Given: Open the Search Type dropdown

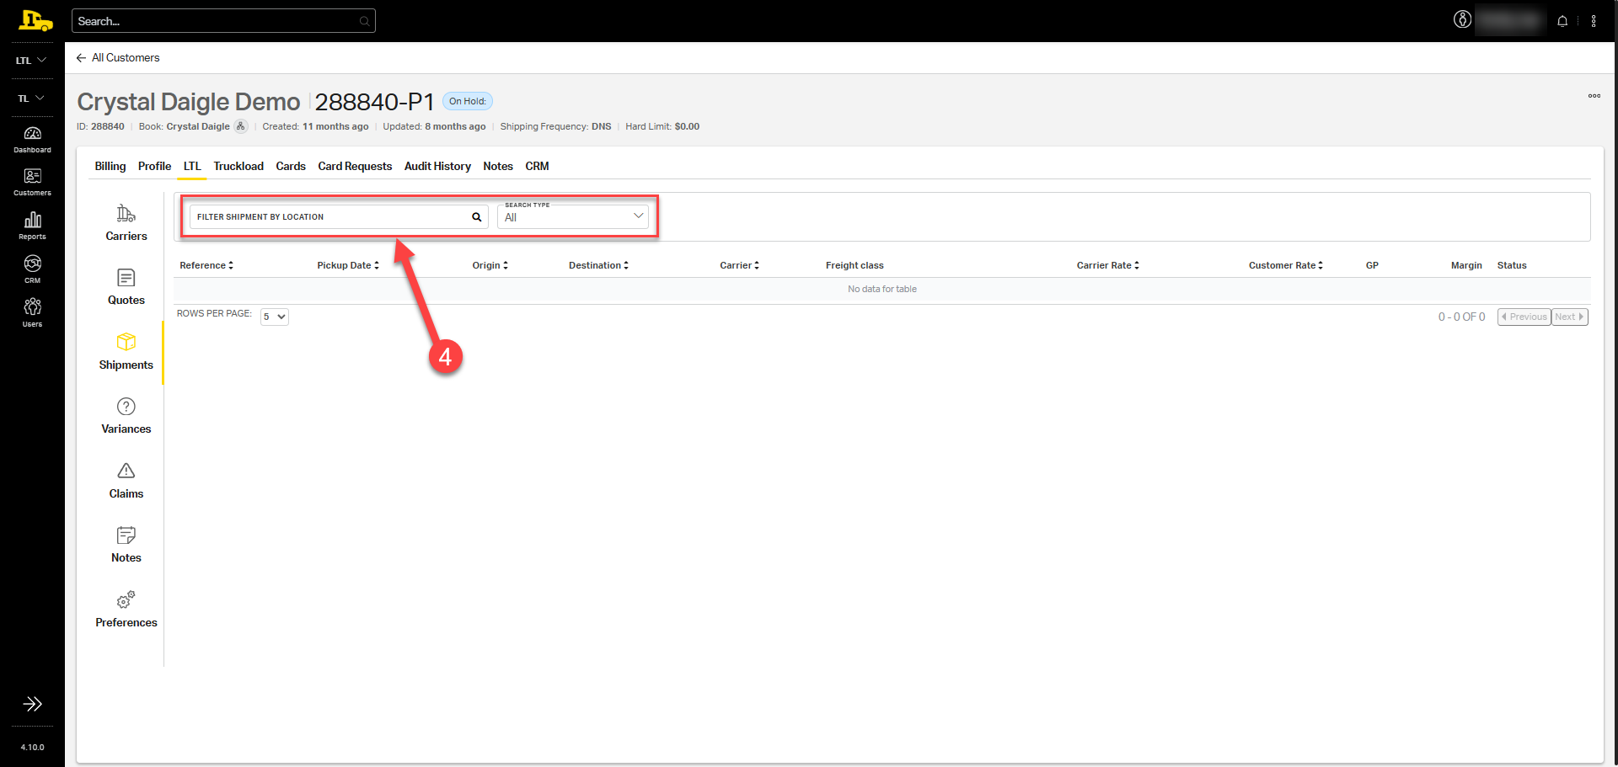Looking at the screenshot, I should pyautogui.click(x=573, y=217).
